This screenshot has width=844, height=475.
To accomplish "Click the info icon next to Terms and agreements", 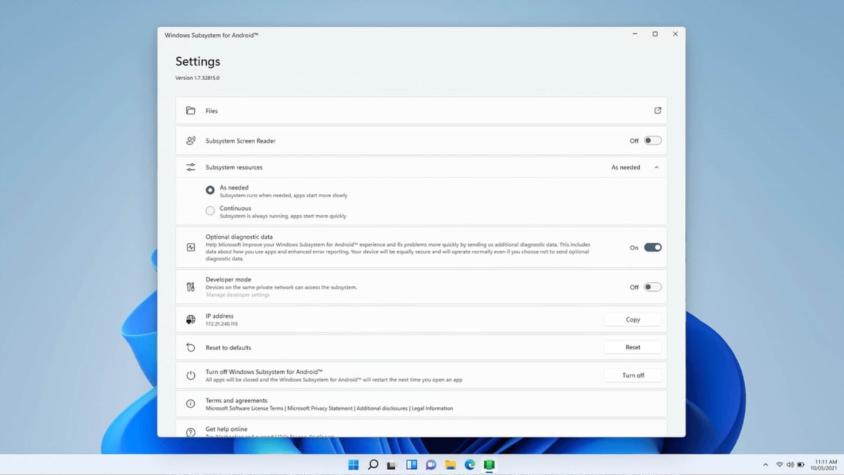I will click(x=191, y=403).
